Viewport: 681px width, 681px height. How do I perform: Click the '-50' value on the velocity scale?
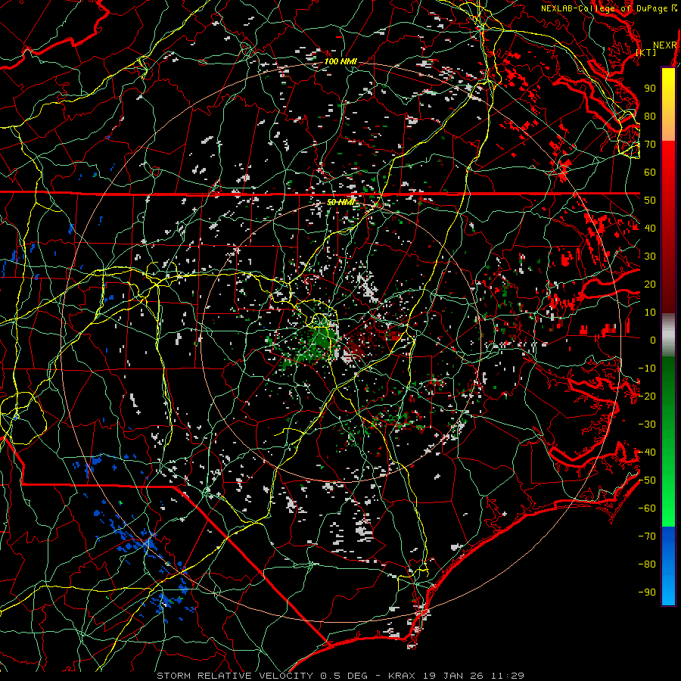647,480
